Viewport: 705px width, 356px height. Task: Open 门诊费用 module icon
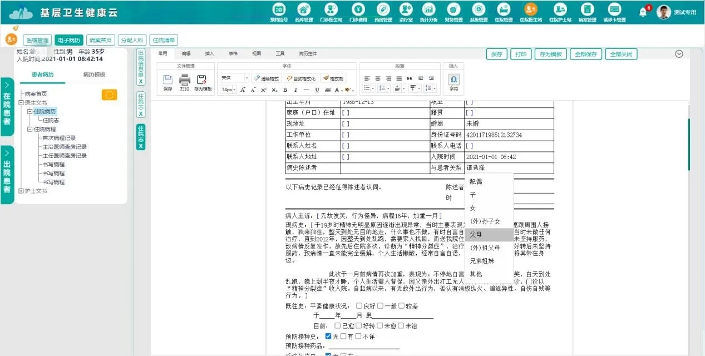(358, 12)
